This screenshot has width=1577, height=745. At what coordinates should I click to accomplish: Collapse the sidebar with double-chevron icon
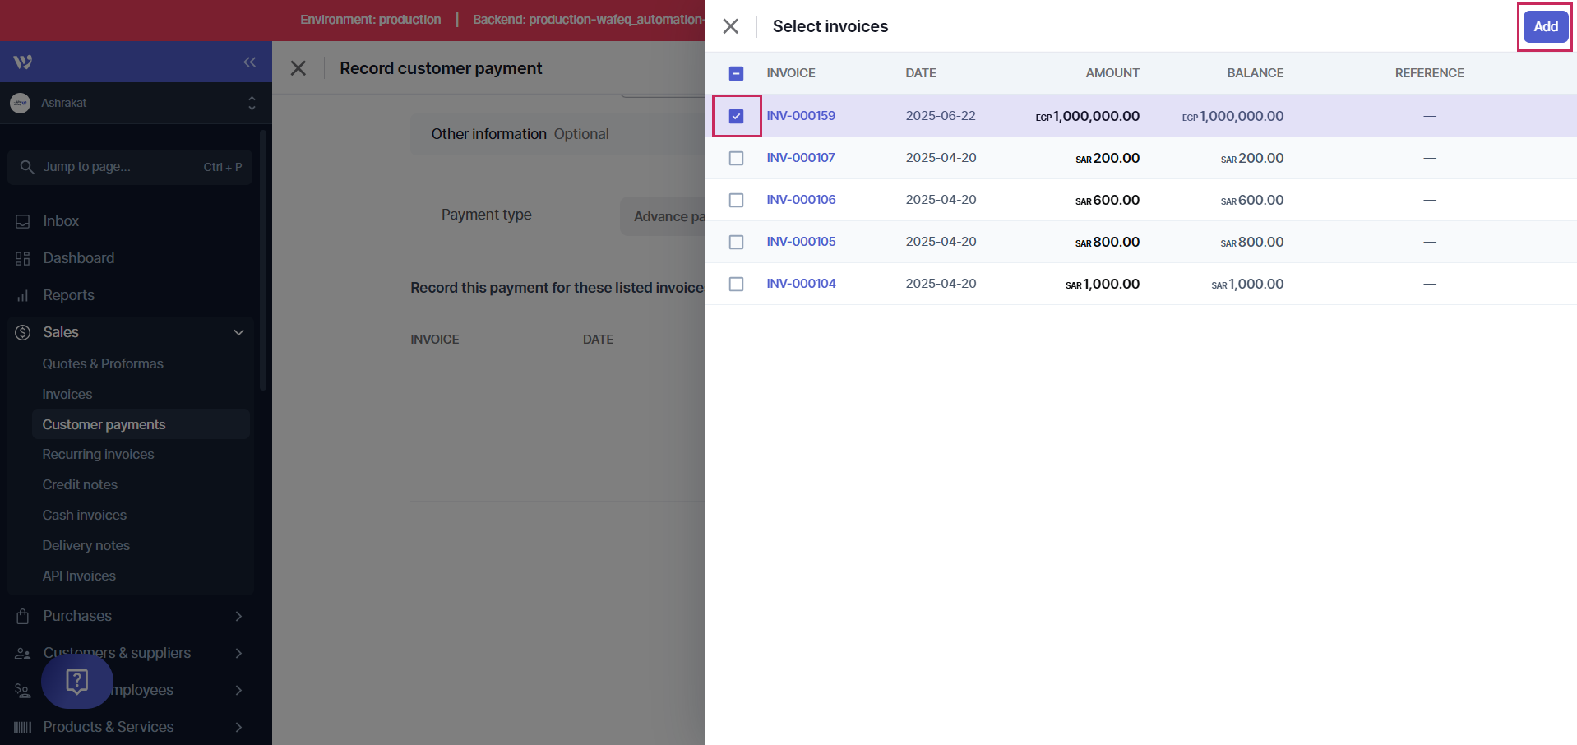point(249,62)
